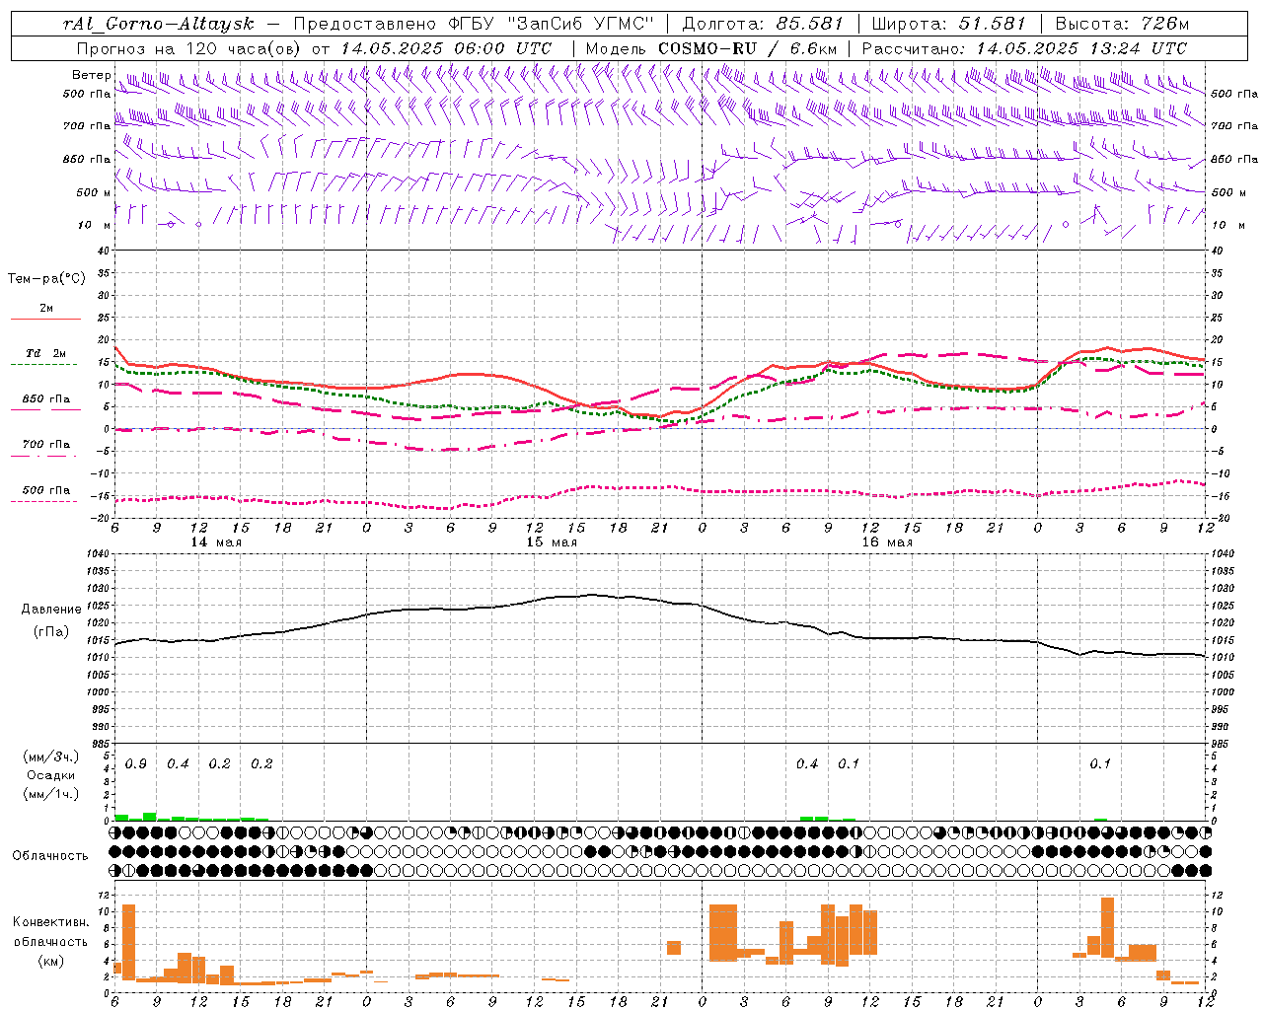Click the 700 гПа temperature legend entry
Image resolution: width=1263 pixels, height=1010 pixels.
[46, 444]
